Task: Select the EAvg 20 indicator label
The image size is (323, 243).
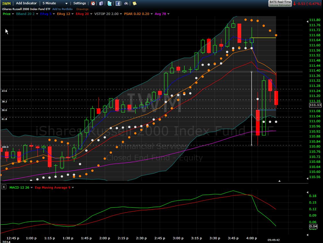Action: (x=82, y=14)
